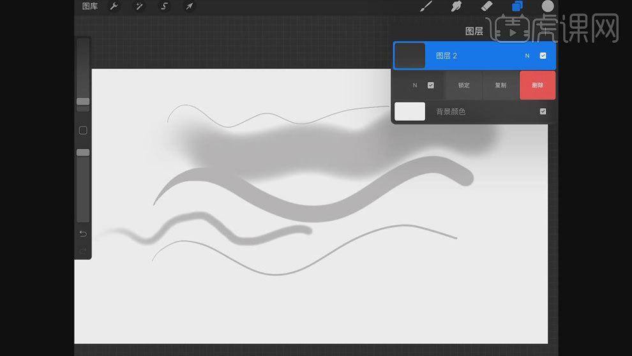Open blend mode N on swiped layer
Image resolution: width=632 pixels, height=356 pixels.
click(415, 85)
